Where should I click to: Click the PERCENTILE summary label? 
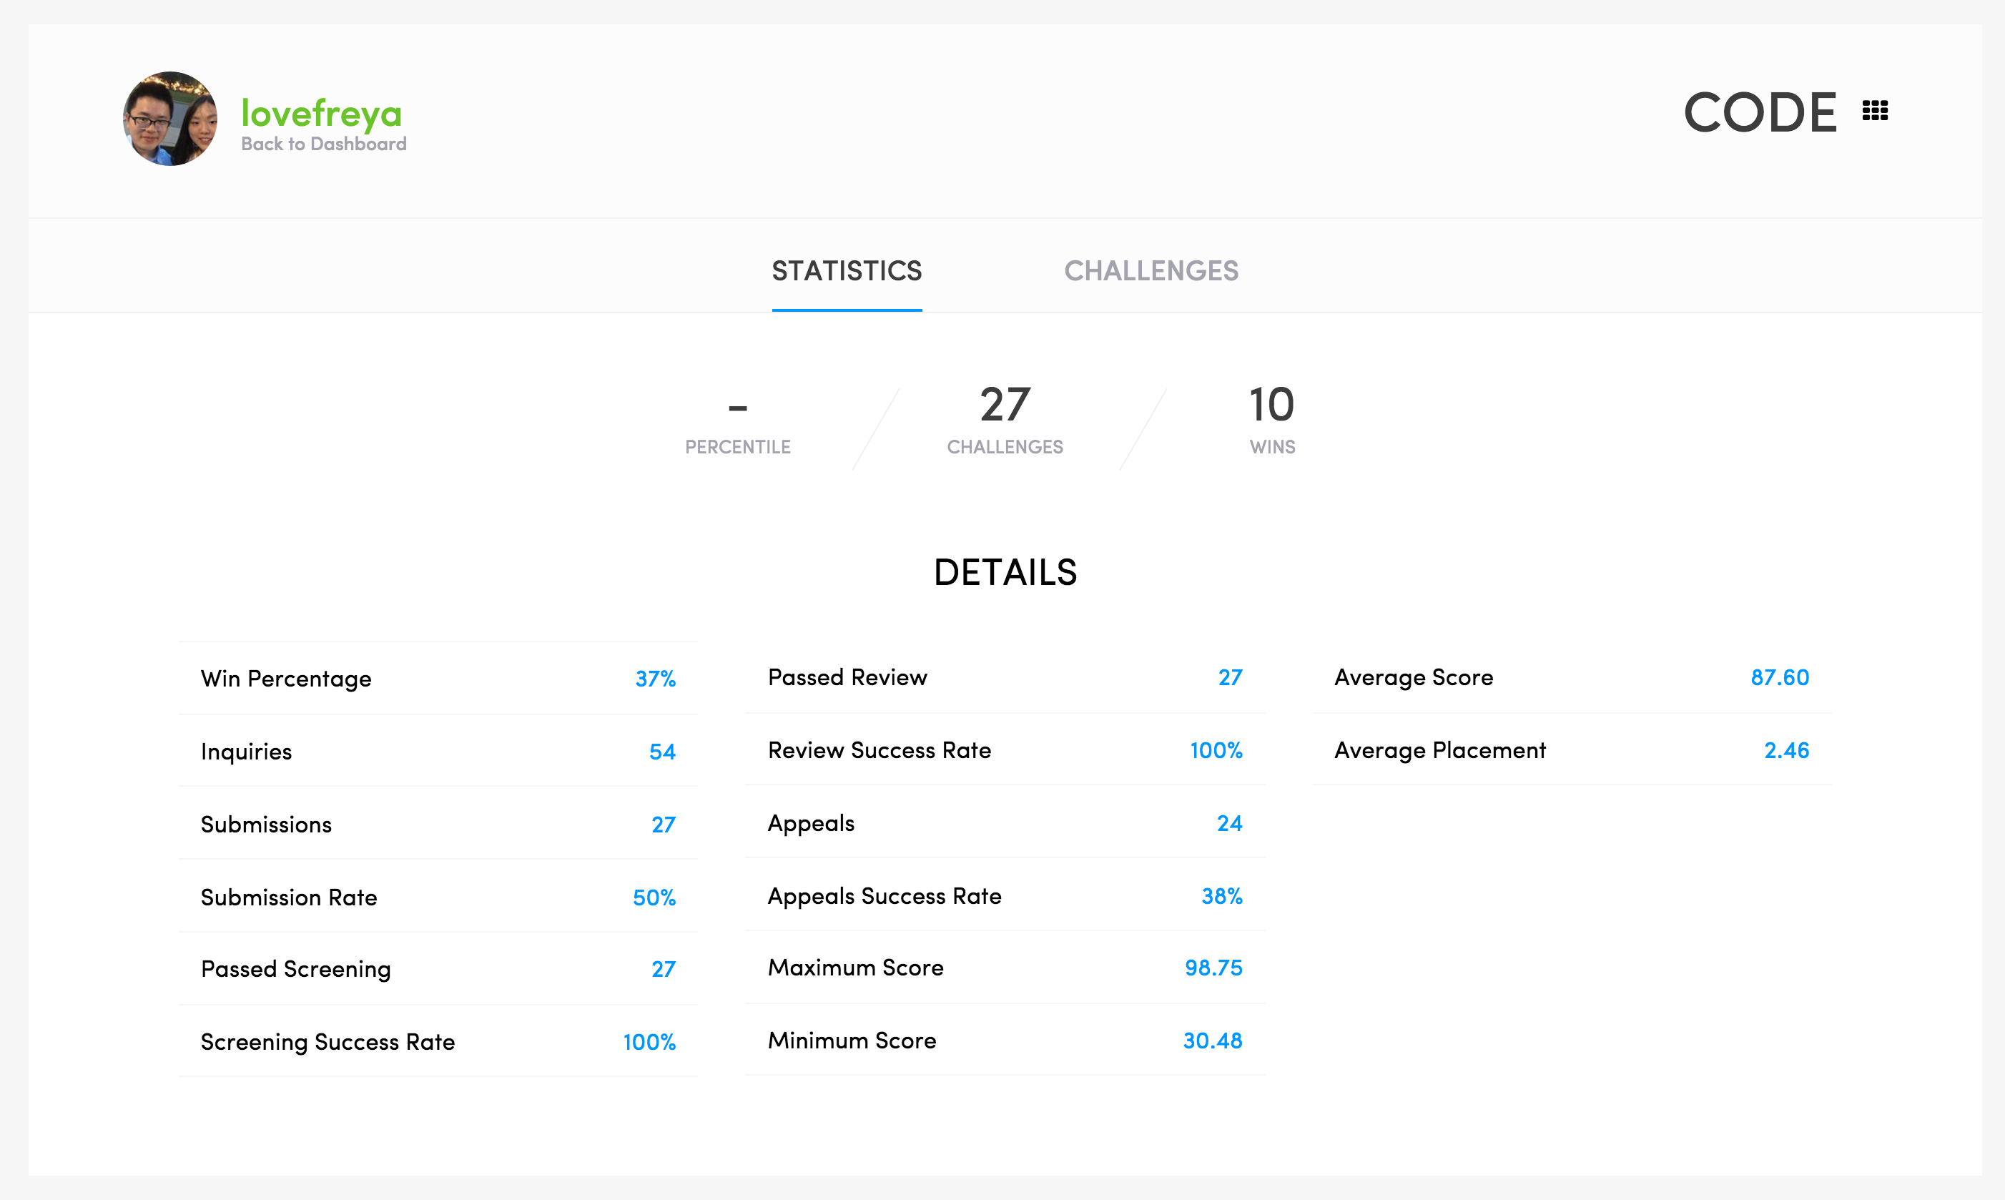737,447
